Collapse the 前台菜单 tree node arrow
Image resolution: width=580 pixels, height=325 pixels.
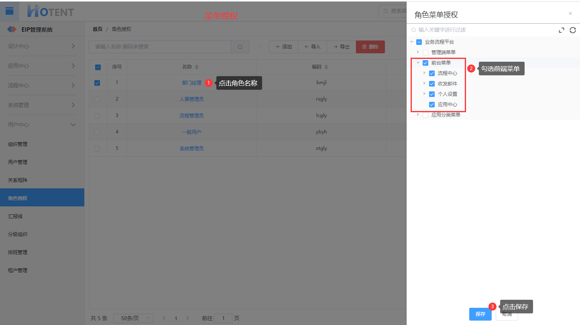pos(418,63)
